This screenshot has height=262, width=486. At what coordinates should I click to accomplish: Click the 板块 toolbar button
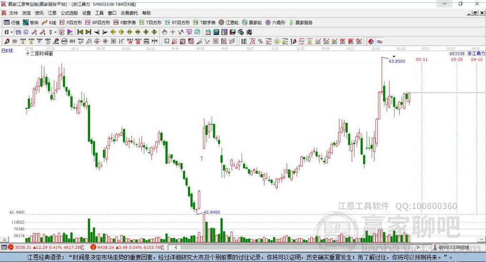31,23
